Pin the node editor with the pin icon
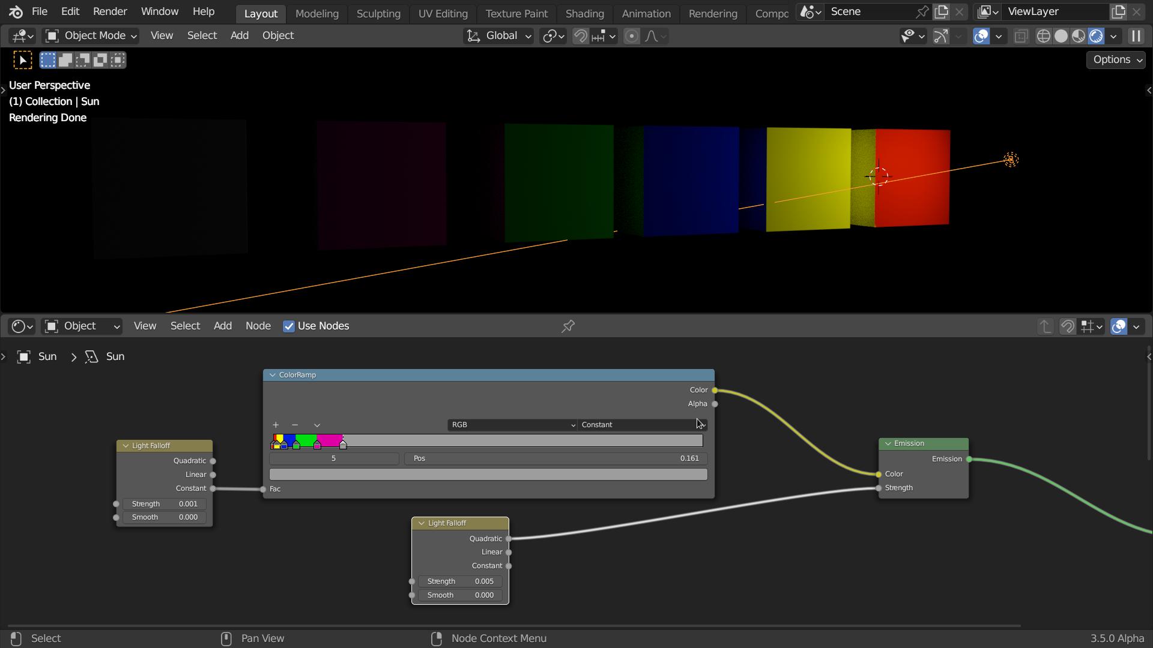1153x648 pixels. point(567,326)
